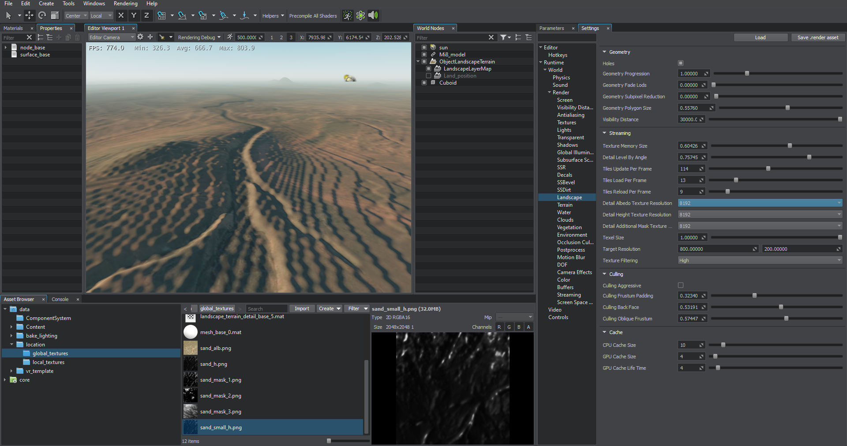
Task: Click the drop to ground icon
Action: (244, 15)
